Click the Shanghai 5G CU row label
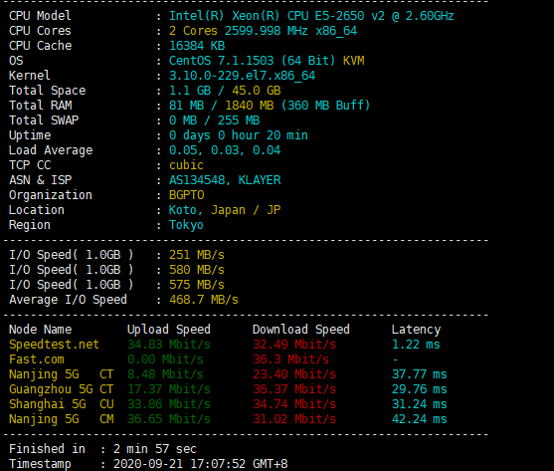554x471 pixels. point(61,404)
